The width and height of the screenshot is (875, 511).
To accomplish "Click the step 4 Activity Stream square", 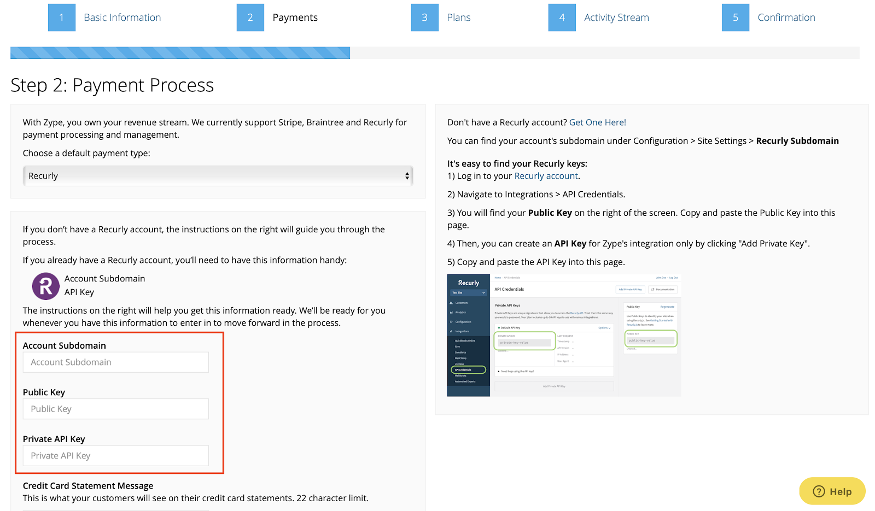I will [x=562, y=17].
